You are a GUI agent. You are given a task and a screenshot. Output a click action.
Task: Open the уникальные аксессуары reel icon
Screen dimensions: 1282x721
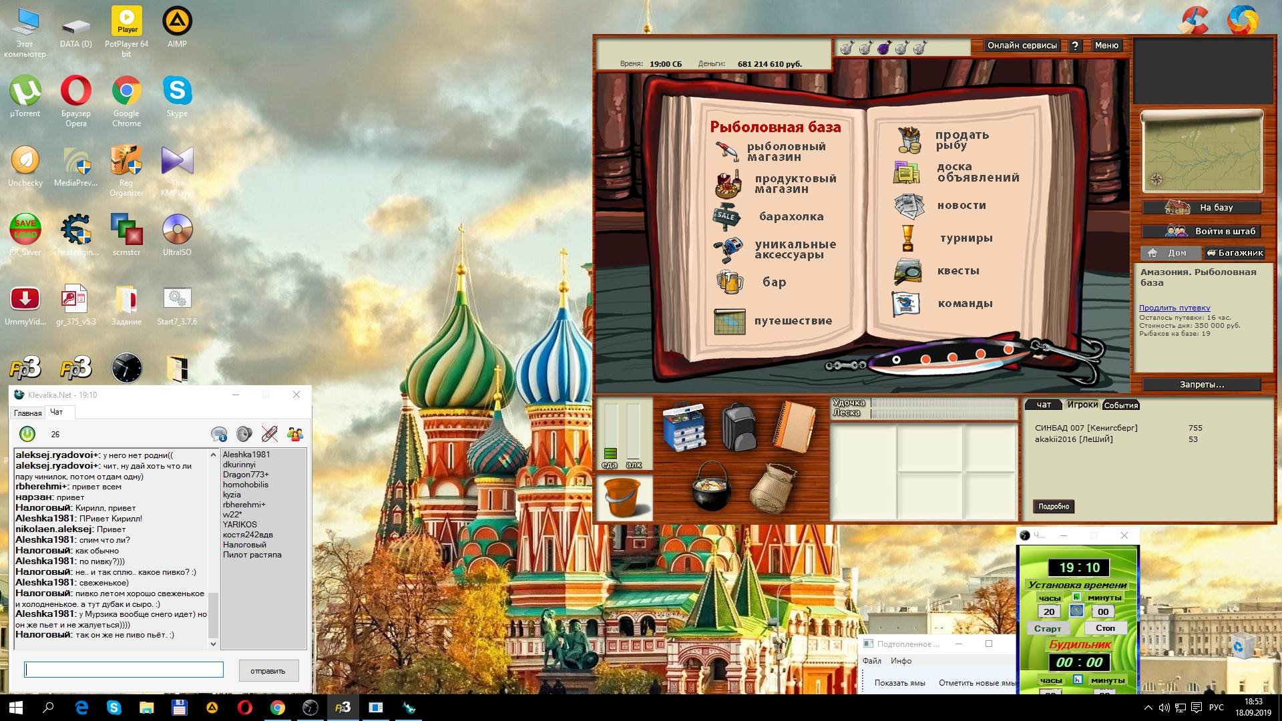[728, 250]
